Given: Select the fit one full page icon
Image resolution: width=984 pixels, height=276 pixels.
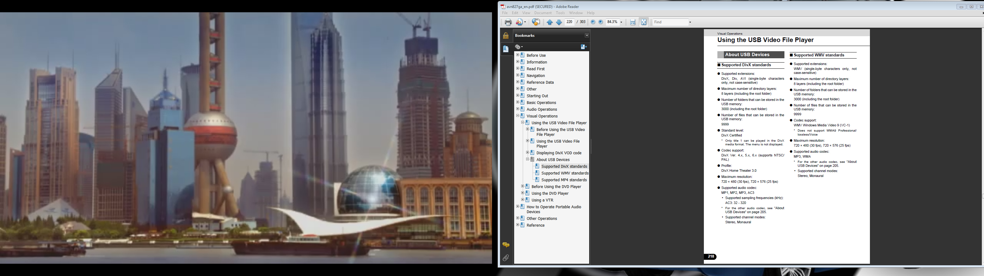Looking at the screenshot, I should click(x=644, y=22).
